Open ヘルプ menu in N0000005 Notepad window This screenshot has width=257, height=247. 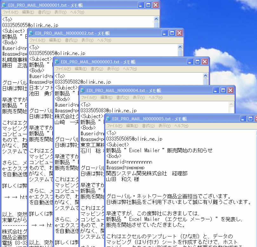coord(181,126)
